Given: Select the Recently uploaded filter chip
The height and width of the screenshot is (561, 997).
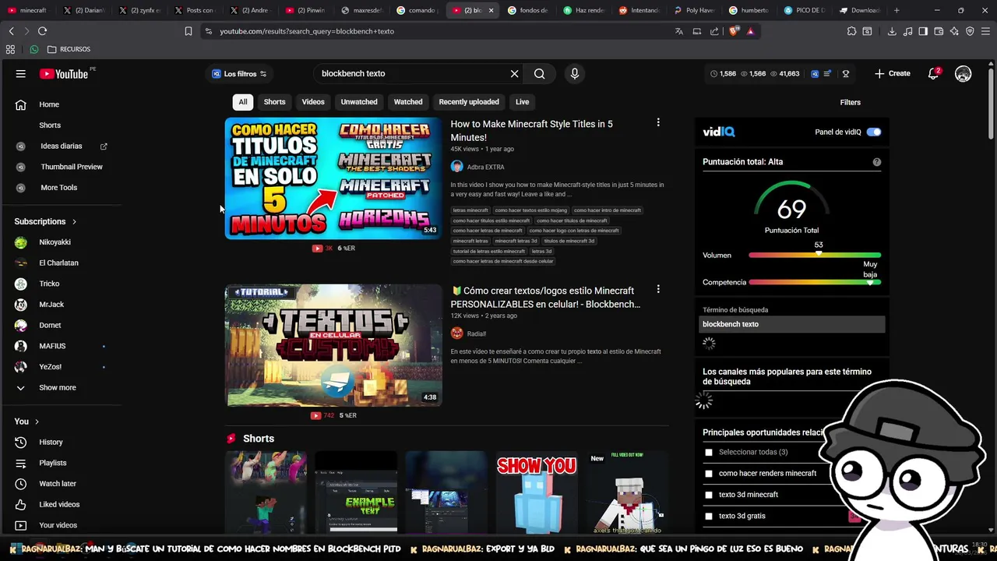Looking at the screenshot, I should [x=469, y=102].
